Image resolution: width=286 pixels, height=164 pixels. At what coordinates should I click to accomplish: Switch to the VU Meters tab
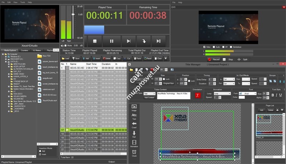pyautogui.click(x=37, y=50)
